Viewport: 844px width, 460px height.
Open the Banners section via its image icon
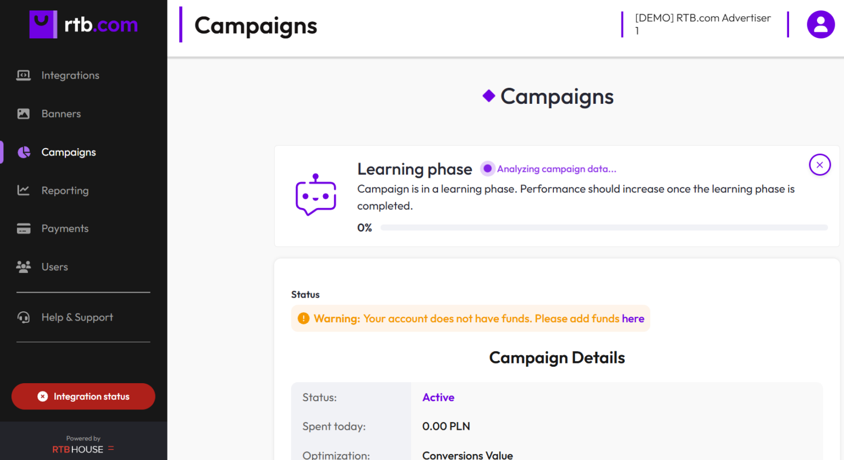coord(23,114)
